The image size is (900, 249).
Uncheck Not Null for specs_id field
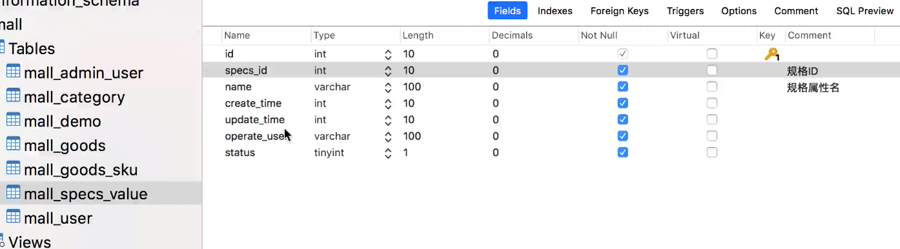tap(622, 70)
